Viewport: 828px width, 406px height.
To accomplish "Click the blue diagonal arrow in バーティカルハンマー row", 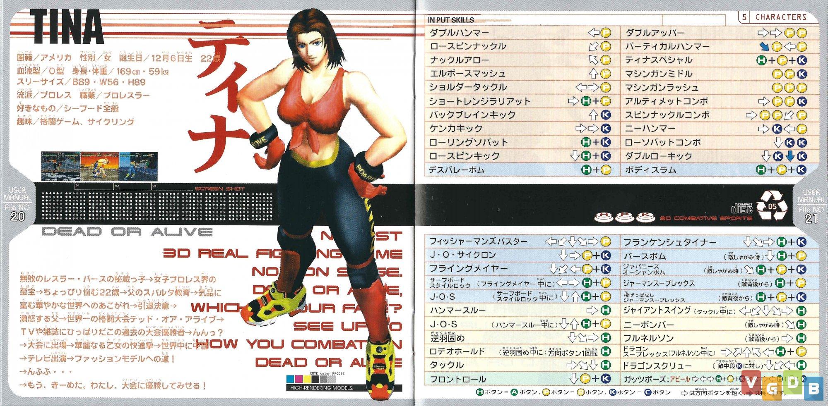I will 764,46.
